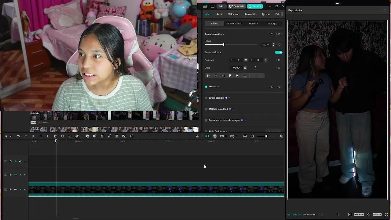Click the Relación aspect ratio button
Screen dimensions: 391x220
tap(377, 215)
